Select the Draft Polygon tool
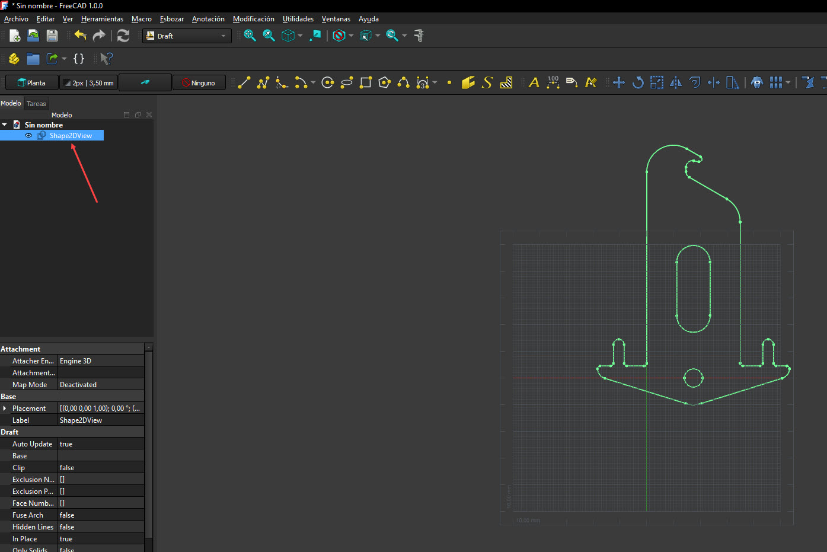 (x=385, y=83)
